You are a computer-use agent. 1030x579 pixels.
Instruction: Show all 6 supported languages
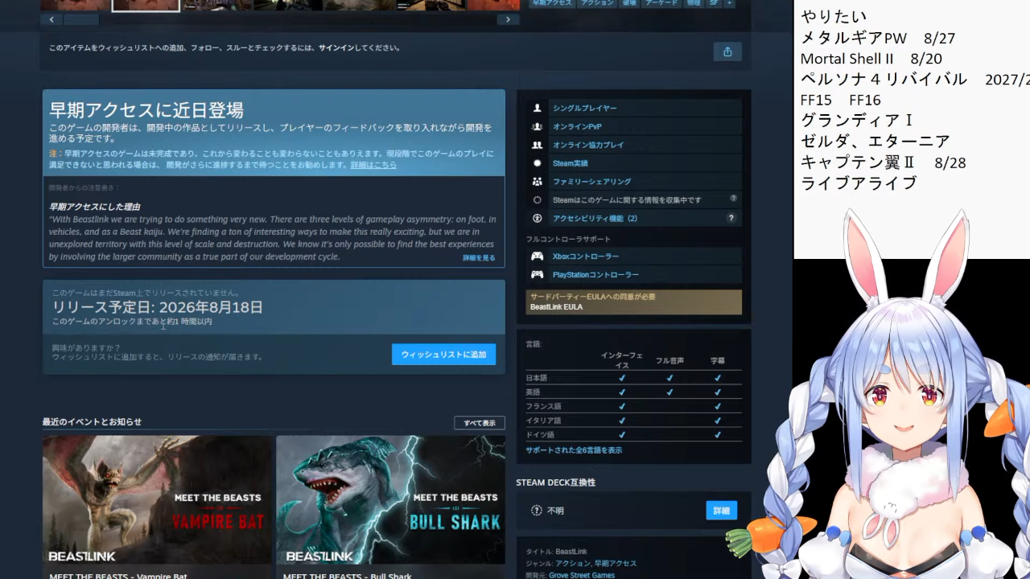point(574,450)
